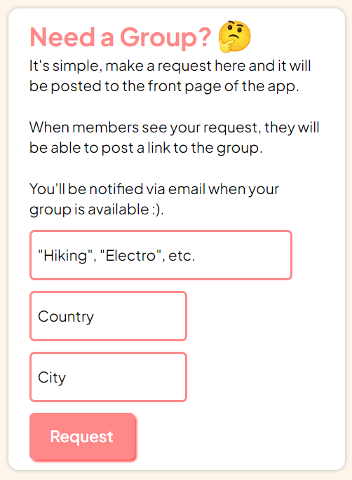352x480 pixels.
Task: Click the "When members see your request" line
Action: tap(175, 128)
